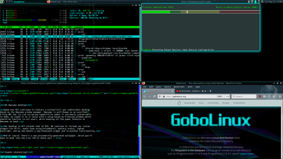Screen dimensions: 283x159
Task: Expand the toolbar overflow chevron
Action: tap(274, 96)
